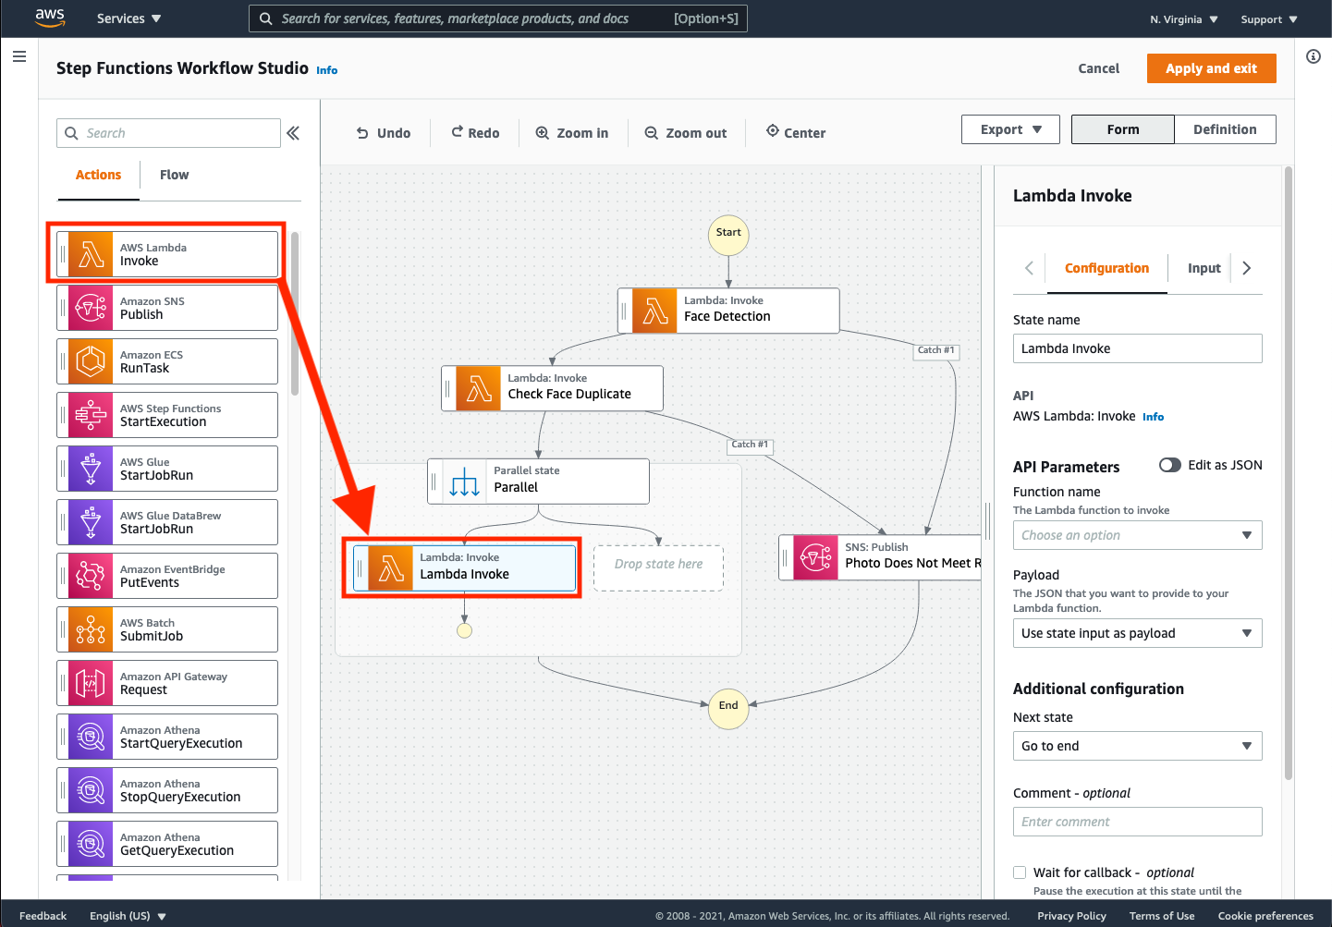Zoom in on the canvas
The width and height of the screenshot is (1332, 927).
[x=572, y=133]
